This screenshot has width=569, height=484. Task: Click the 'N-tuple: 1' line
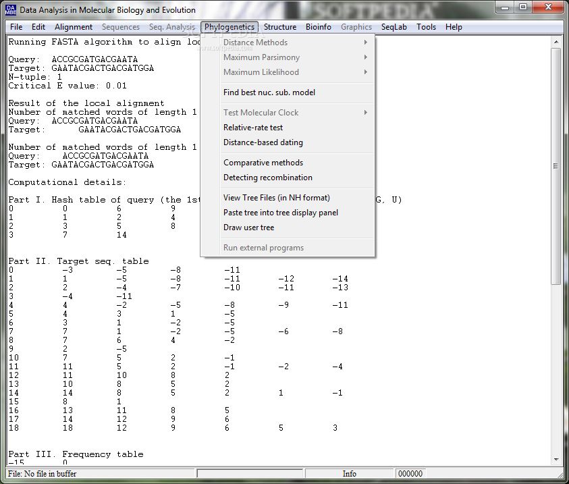coord(35,77)
